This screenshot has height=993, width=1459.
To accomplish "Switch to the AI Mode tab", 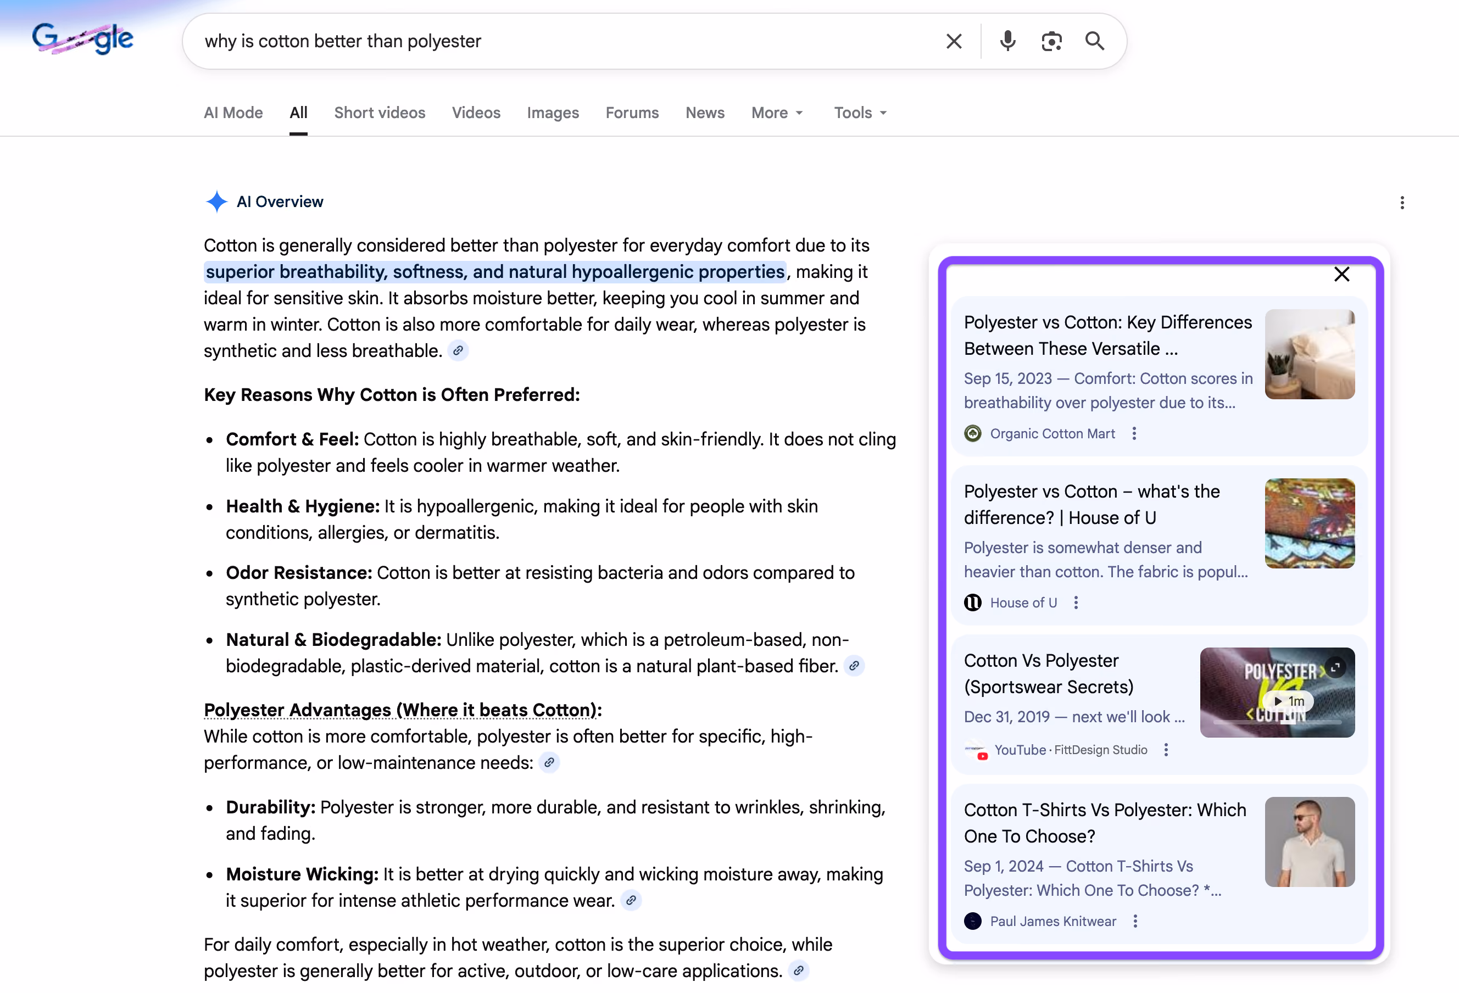I will pyautogui.click(x=233, y=113).
